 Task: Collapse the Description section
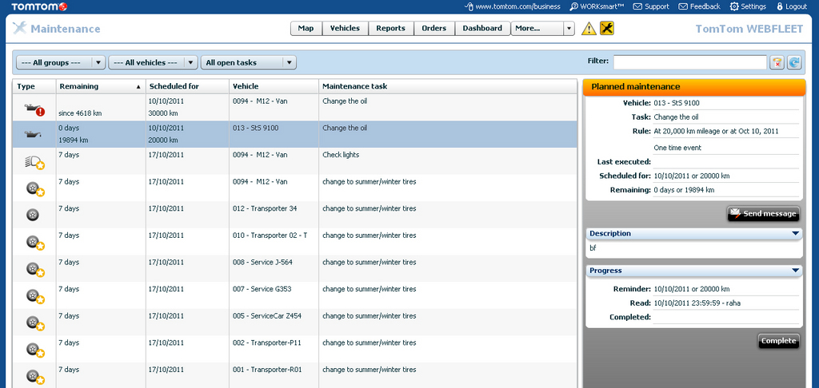coord(796,234)
